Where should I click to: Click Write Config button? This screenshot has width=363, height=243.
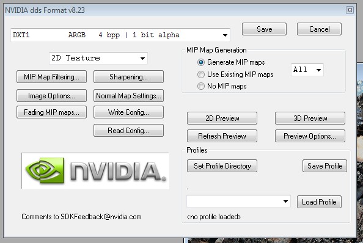[128, 112]
